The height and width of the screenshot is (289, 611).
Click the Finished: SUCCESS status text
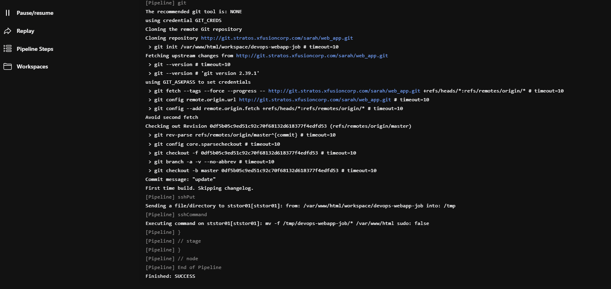(x=170, y=276)
